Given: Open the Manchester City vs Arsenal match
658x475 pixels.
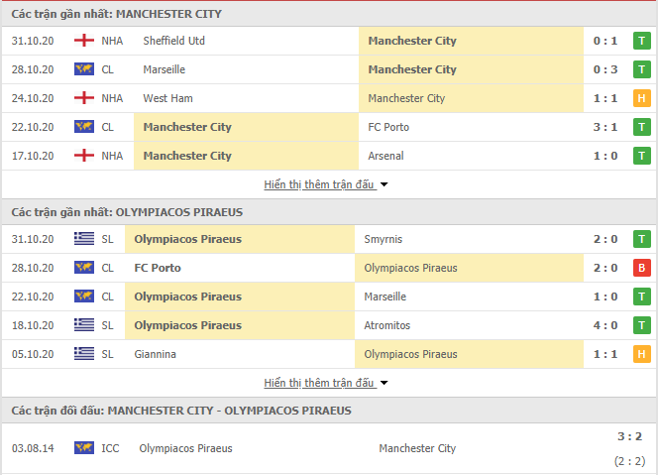Looking at the screenshot, I should [x=329, y=156].
